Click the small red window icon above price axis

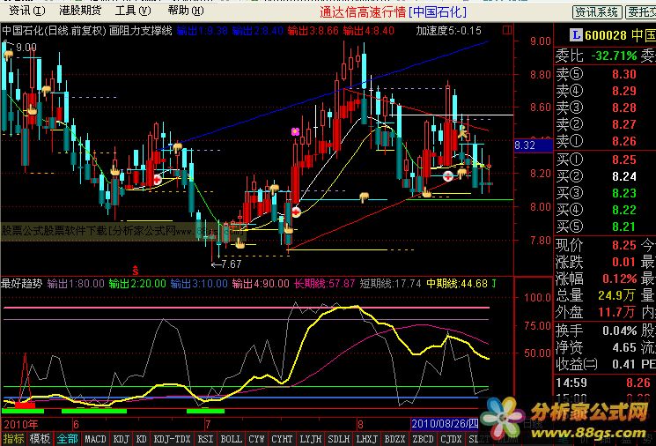(x=507, y=30)
